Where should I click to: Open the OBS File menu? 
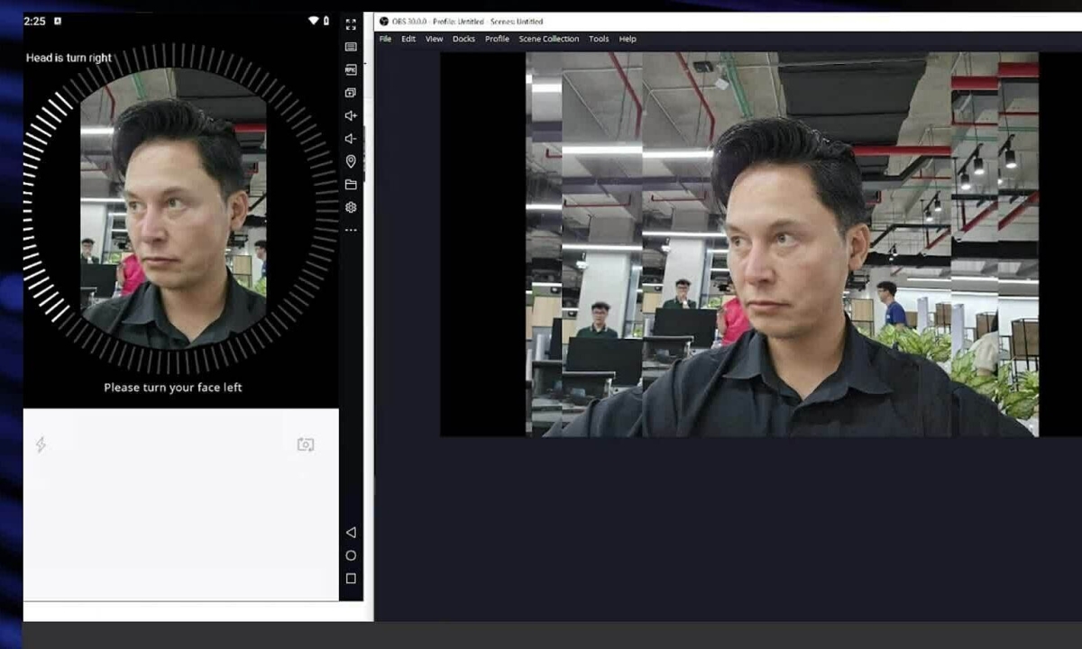click(385, 39)
